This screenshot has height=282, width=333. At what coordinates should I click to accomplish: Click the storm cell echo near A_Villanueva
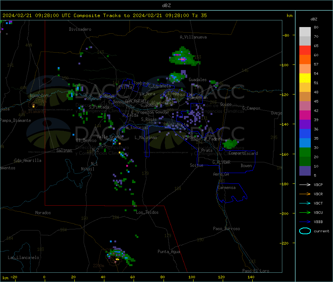(x=183, y=57)
